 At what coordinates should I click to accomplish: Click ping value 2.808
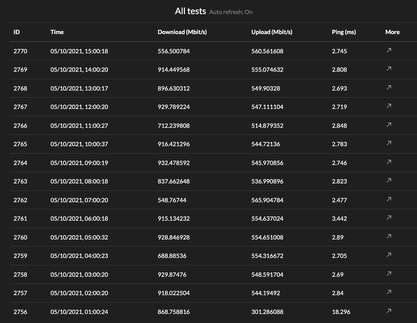coord(339,70)
